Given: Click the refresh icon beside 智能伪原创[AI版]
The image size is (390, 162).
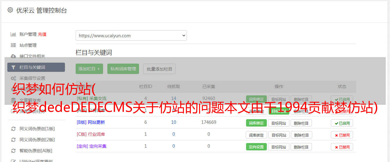Looking at the screenshot, I should (x=13, y=151).
